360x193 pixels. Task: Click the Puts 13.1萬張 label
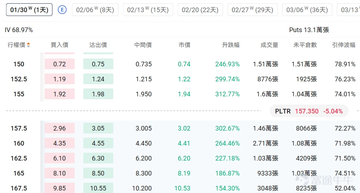pyautogui.click(x=309, y=30)
